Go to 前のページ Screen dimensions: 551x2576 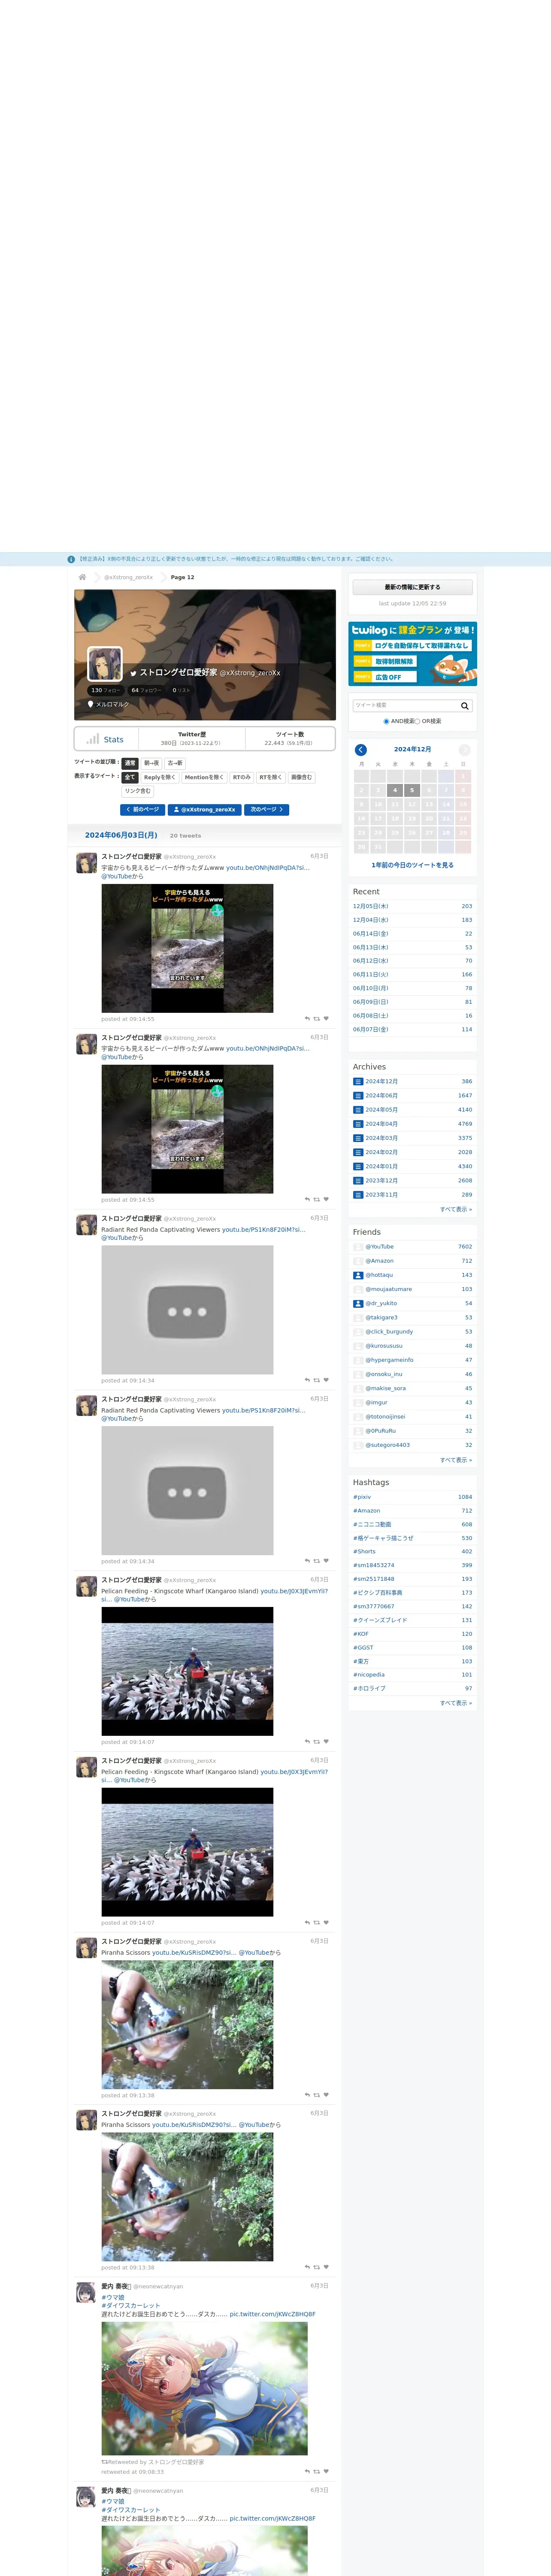pyautogui.click(x=142, y=810)
